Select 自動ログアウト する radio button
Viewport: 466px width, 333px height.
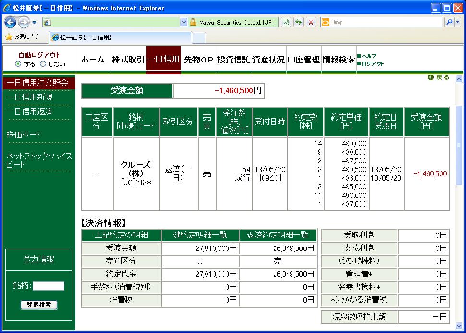18,64
